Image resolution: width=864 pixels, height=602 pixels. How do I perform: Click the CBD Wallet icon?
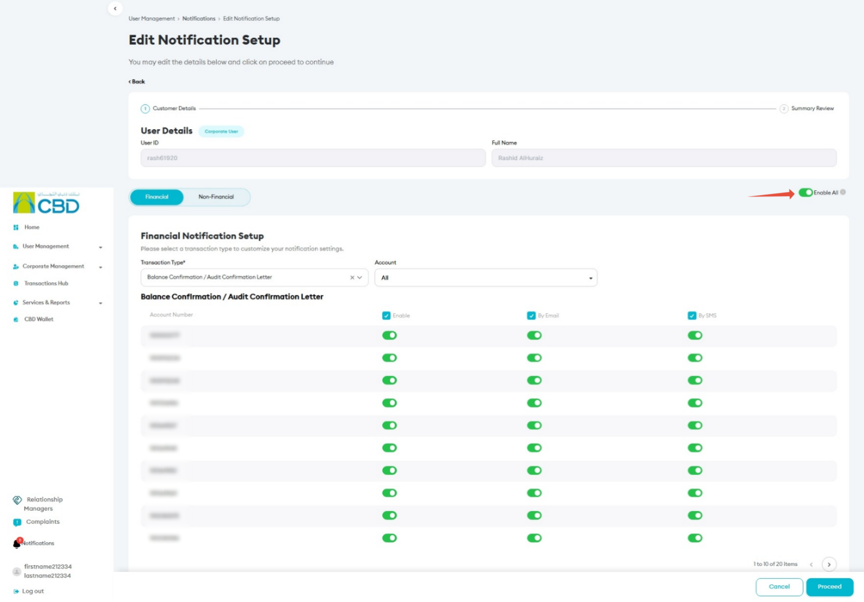[16, 319]
